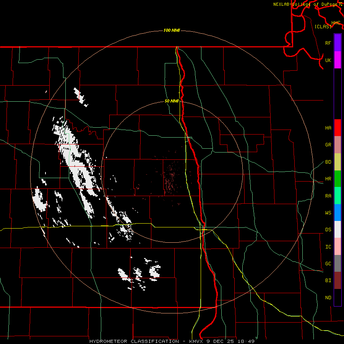Click the WS blue legend swatch
The height and width of the screenshot is (344, 344).
[x=338, y=213]
